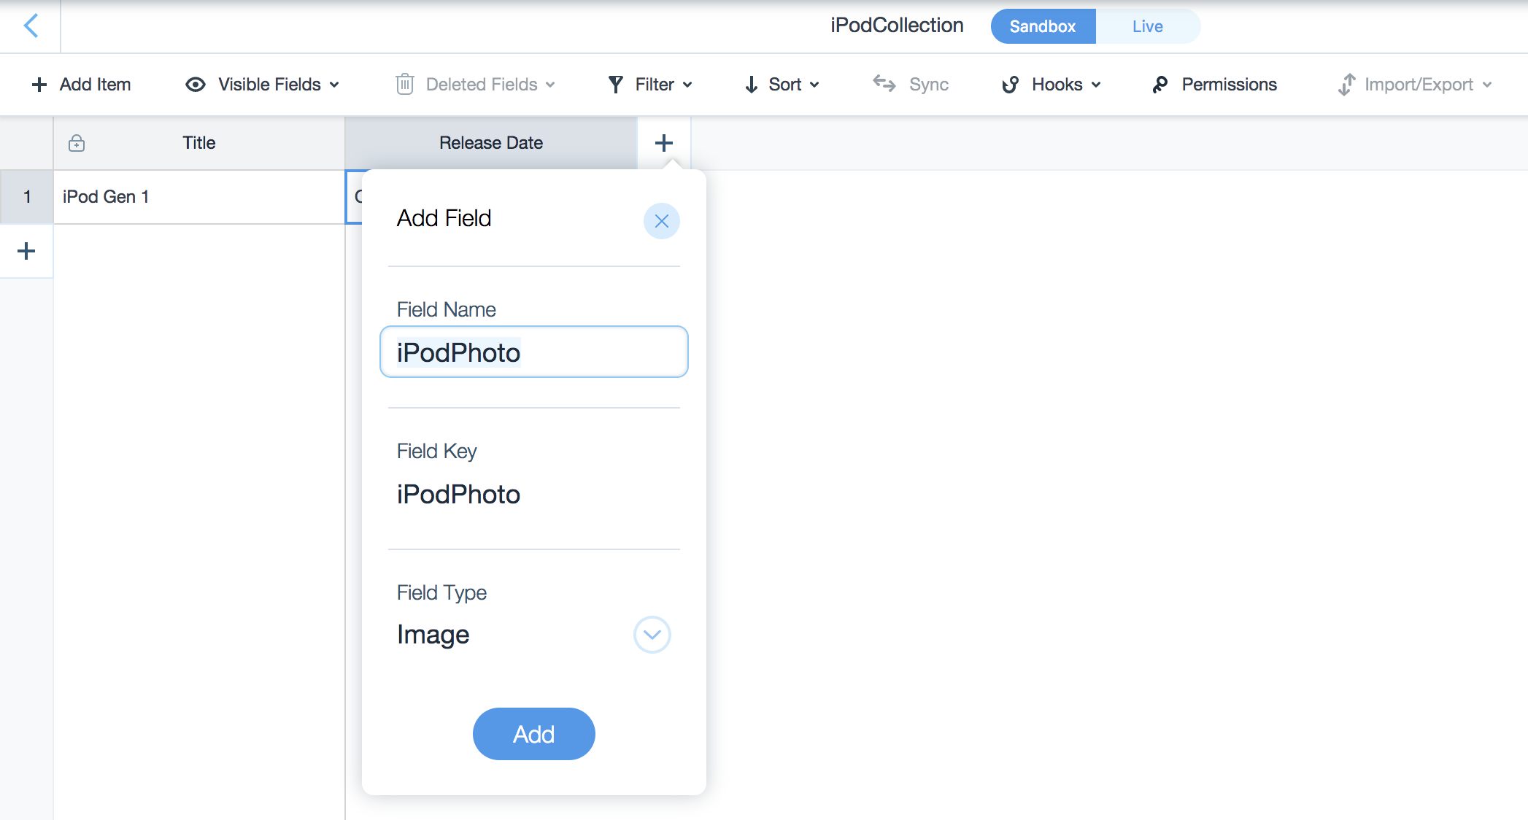Select the Release Date column header
1528x820 pixels.
(x=490, y=143)
